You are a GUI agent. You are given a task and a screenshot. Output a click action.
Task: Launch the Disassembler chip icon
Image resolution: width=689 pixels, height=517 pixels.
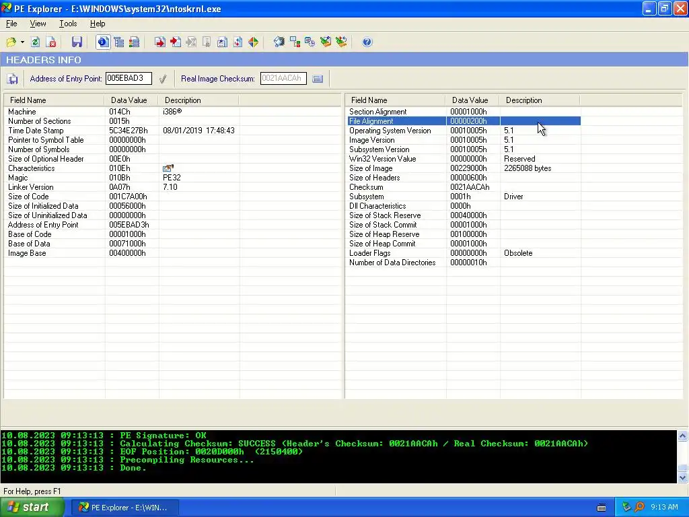(279, 42)
